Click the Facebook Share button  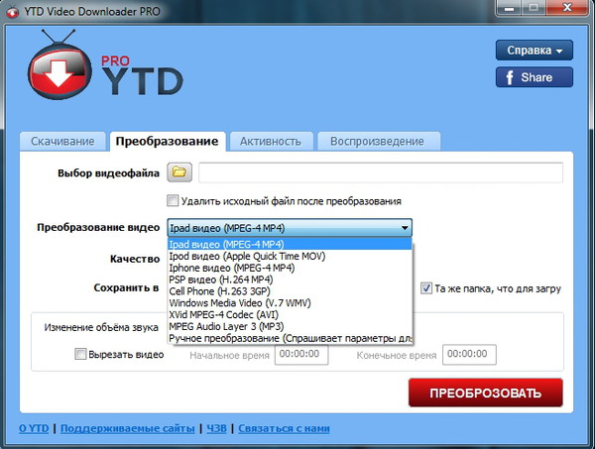tap(535, 77)
